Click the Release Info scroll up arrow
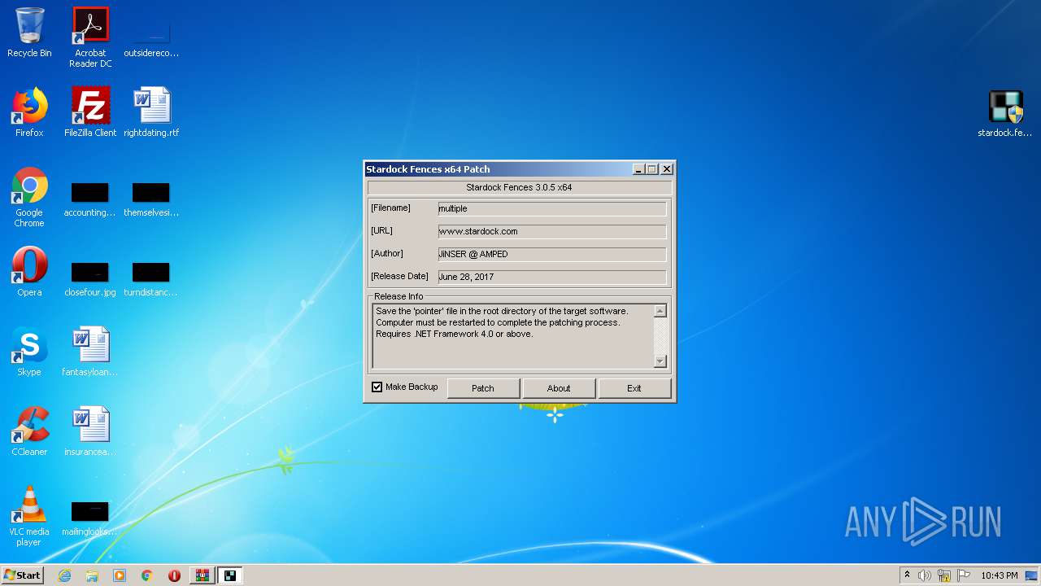1041x586 pixels. (660, 311)
